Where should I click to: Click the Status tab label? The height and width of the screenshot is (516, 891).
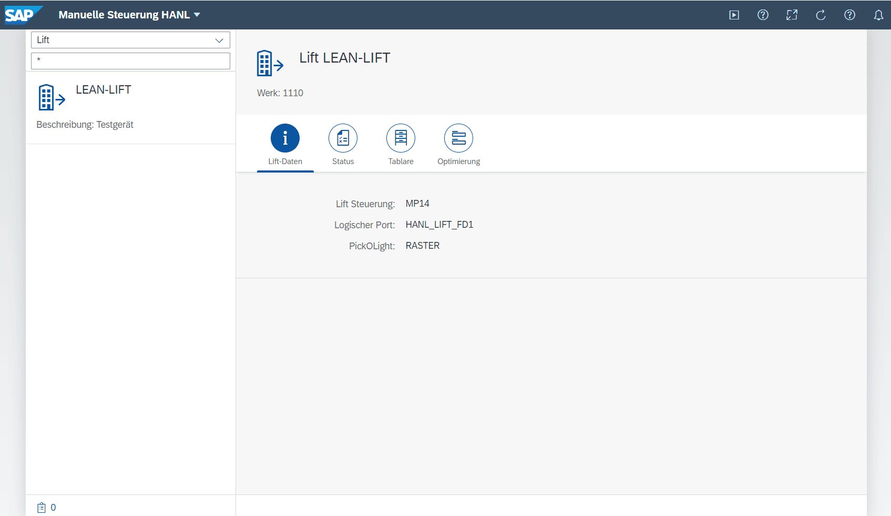(343, 161)
